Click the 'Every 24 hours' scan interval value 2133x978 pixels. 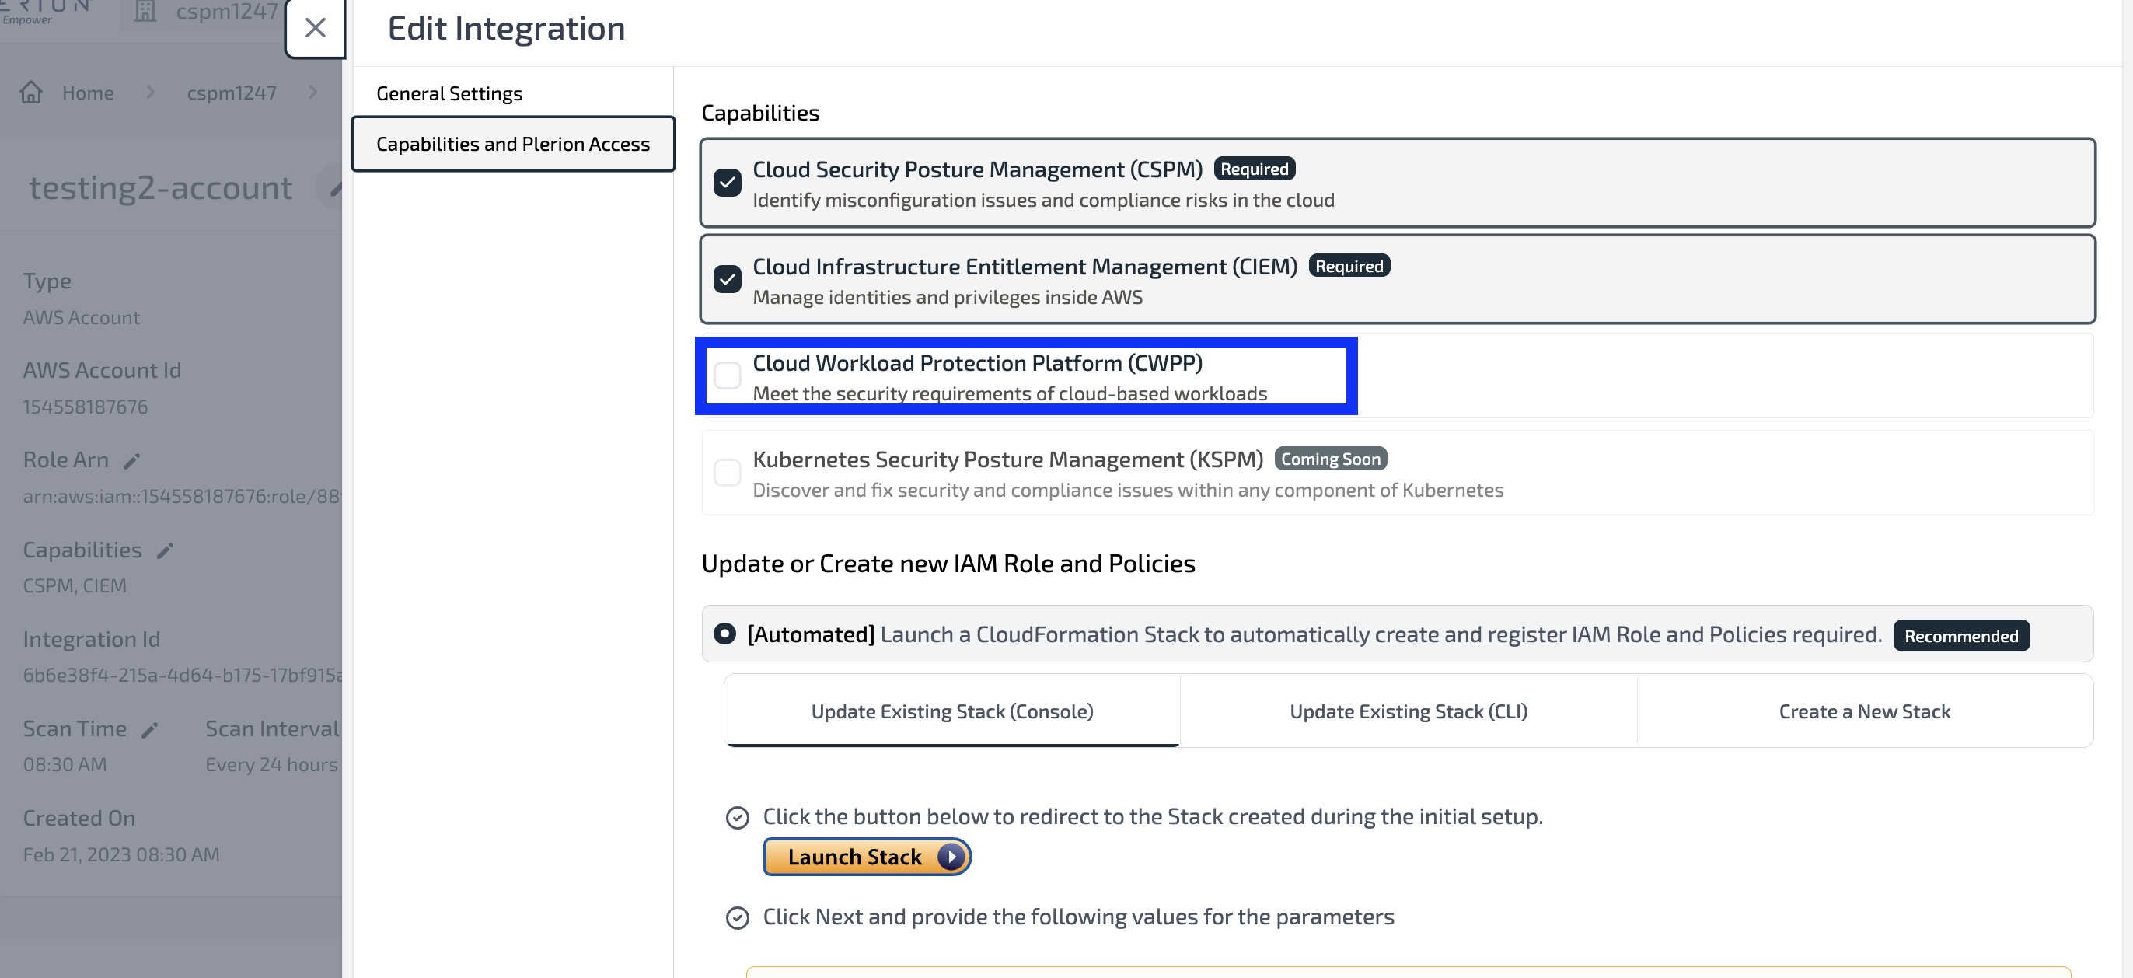(x=271, y=764)
